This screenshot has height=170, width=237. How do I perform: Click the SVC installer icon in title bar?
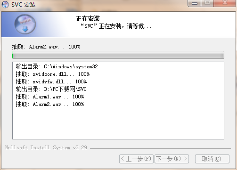point(5,4)
